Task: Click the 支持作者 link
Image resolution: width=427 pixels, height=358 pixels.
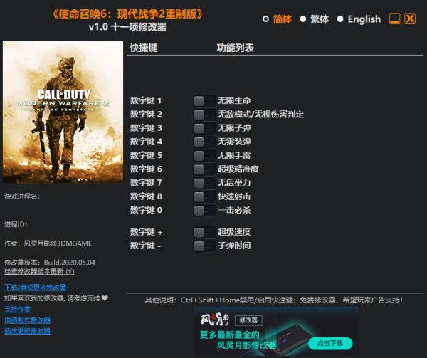Action: pyautogui.click(x=17, y=310)
